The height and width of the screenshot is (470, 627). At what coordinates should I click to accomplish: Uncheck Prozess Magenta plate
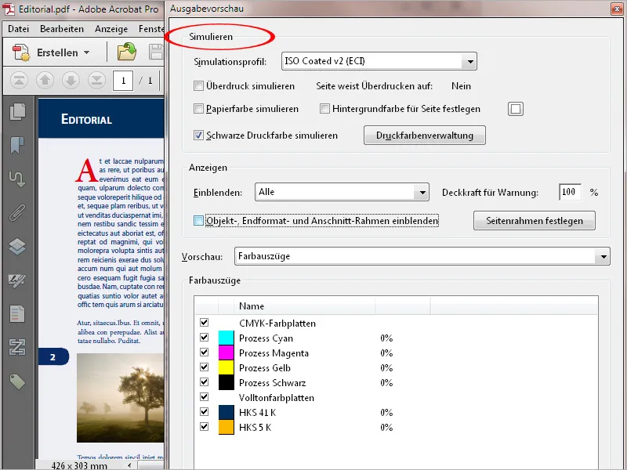(205, 352)
